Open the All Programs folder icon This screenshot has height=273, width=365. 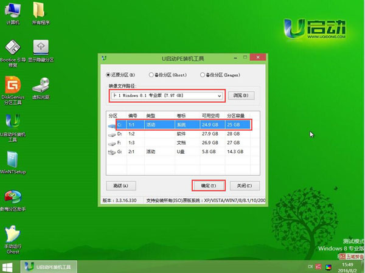[x=41, y=13]
